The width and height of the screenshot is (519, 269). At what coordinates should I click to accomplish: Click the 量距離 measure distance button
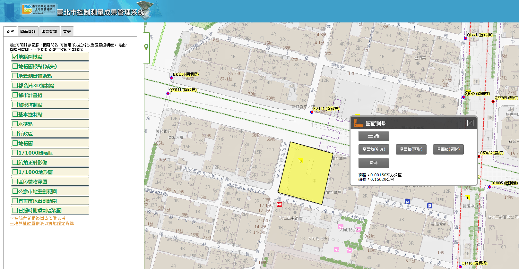pos(374,136)
